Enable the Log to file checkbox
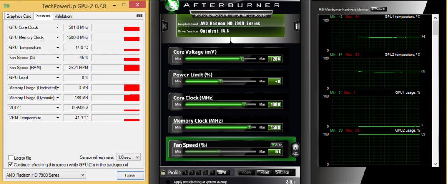This screenshot has height=184, width=447. [11, 158]
